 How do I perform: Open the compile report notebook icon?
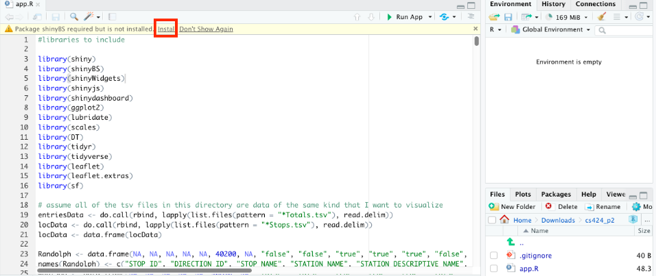(x=112, y=16)
